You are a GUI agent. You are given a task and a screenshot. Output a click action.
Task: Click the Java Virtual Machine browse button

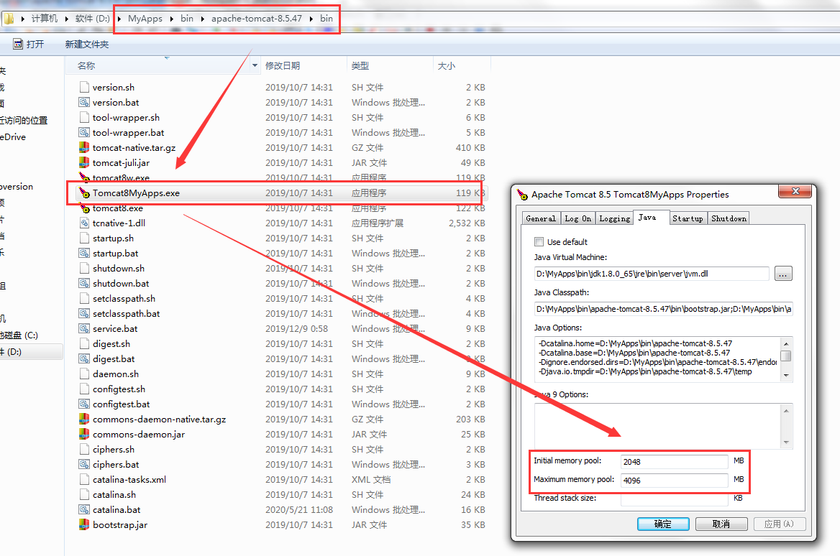click(783, 274)
